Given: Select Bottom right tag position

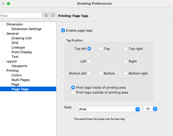Looking at the screenshot, I should pyautogui.click(x=126, y=73).
